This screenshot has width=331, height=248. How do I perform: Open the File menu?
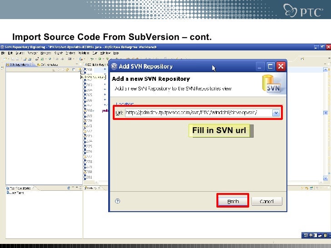pos(3,53)
